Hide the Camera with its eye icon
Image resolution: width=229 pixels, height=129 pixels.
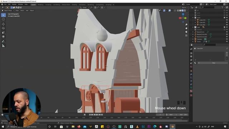227,39
